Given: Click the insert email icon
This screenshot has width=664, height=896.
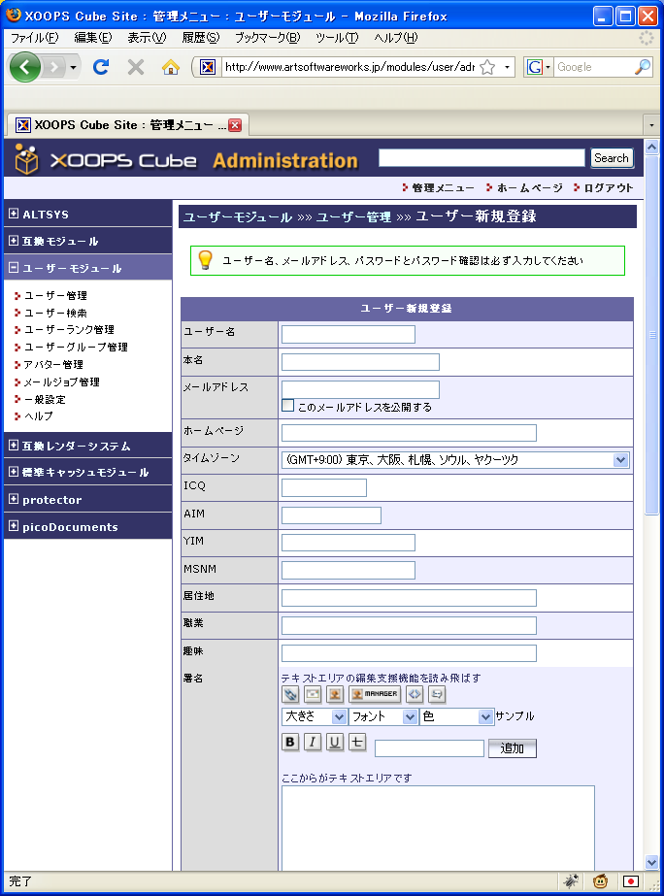Looking at the screenshot, I should (313, 694).
